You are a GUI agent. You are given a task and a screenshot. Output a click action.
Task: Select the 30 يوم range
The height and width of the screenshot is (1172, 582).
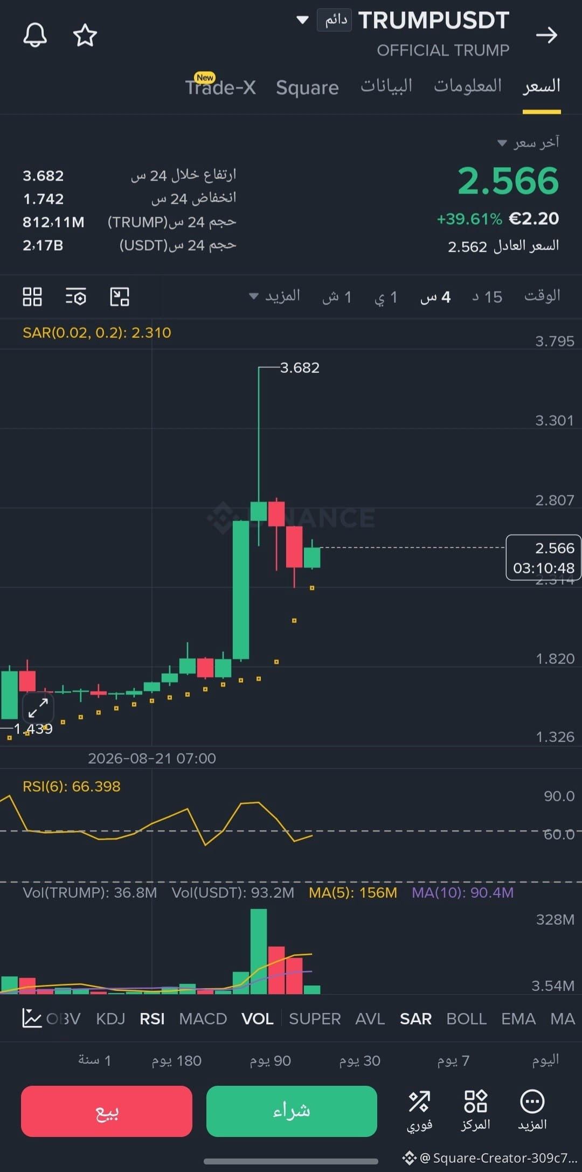tap(359, 1060)
